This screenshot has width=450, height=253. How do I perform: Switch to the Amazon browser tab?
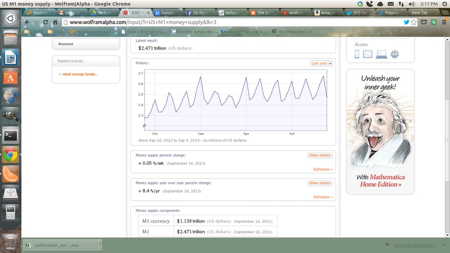pos(327,13)
